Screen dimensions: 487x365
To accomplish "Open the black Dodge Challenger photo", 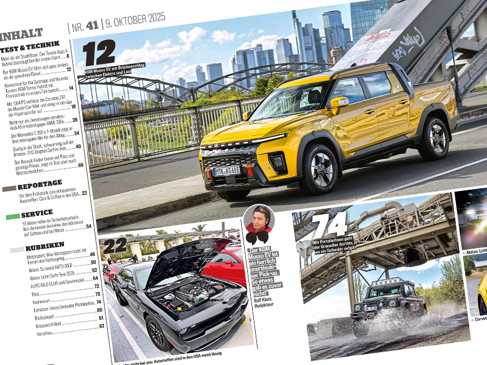I will point(177,292).
